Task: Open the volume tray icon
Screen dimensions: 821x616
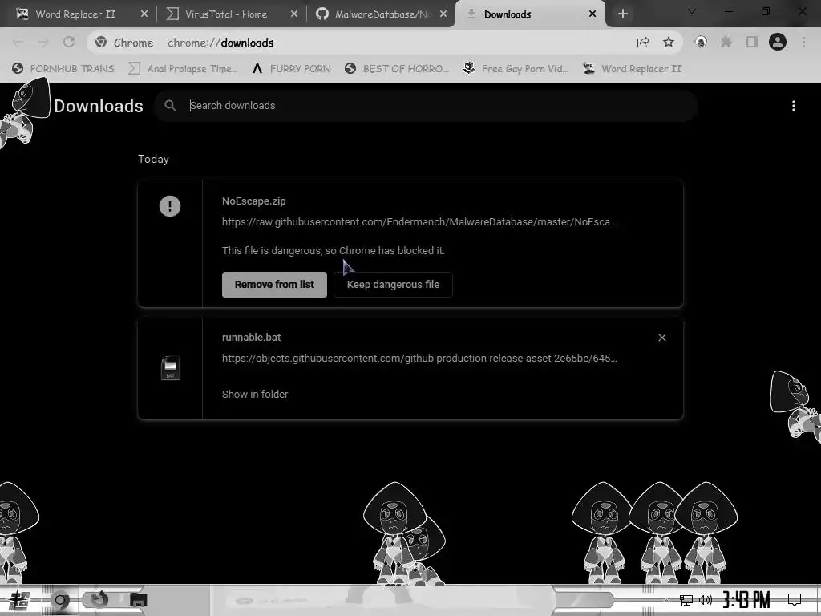Action: (706, 600)
